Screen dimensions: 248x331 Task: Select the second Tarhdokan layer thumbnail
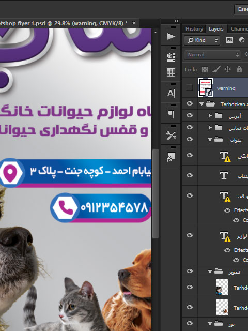pyautogui.click(x=222, y=307)
